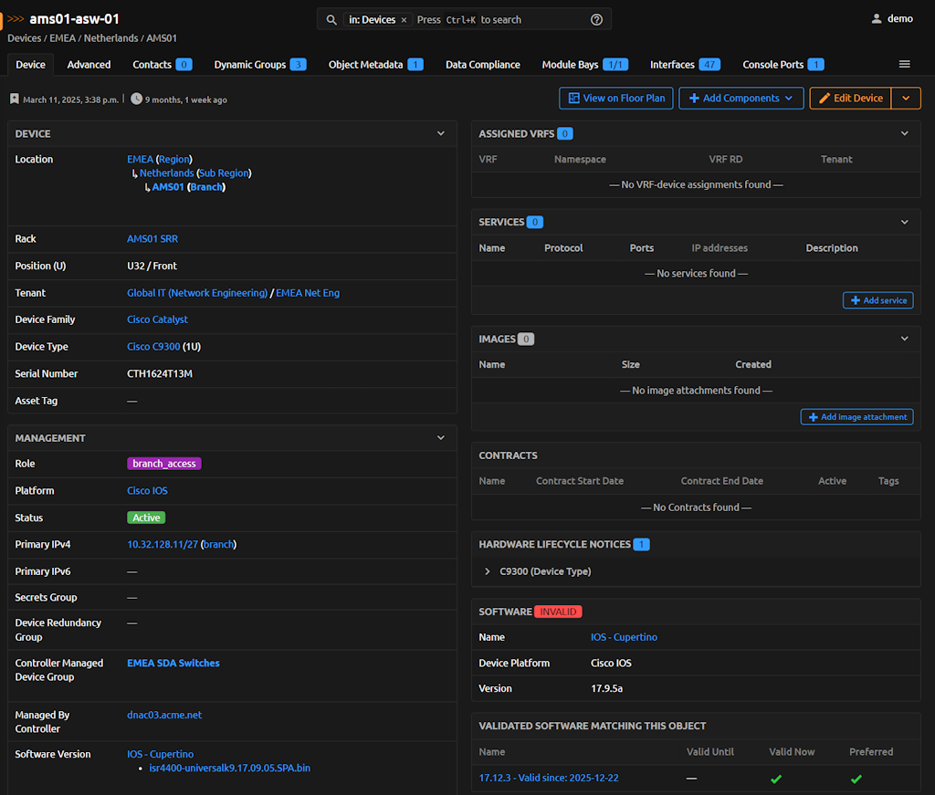Collapse the Device panel

(x=441, y=133)
